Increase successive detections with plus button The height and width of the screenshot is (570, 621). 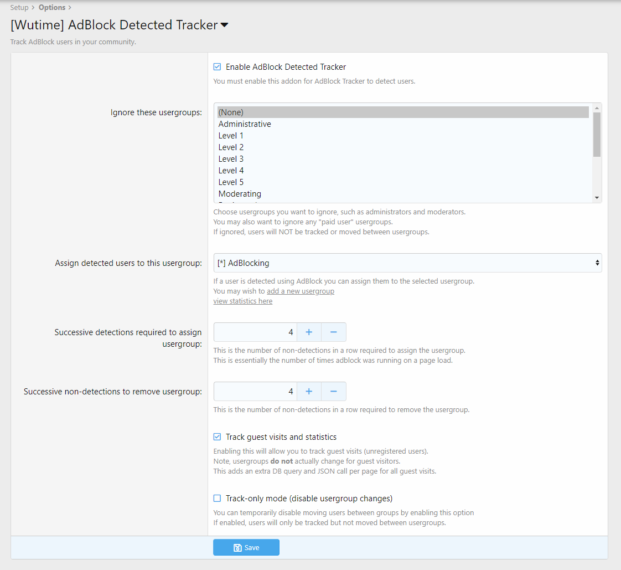click(x=309, y=332)
